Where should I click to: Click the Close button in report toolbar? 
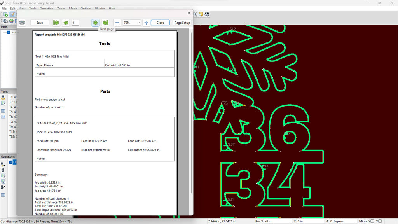coord(160,23)
